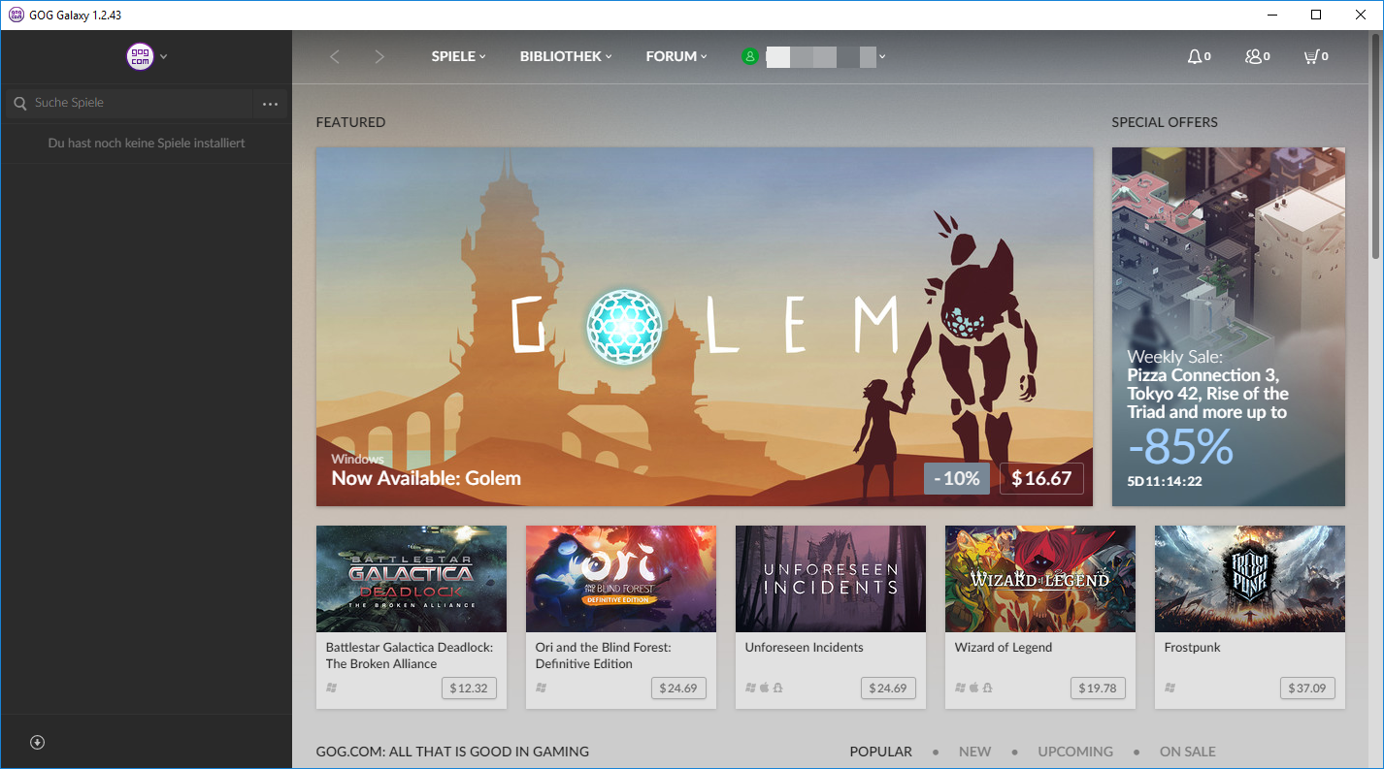Screen dimensions: 1384x769
Task: Click the $24.69 price for Ori
Action: pos(678,689)
